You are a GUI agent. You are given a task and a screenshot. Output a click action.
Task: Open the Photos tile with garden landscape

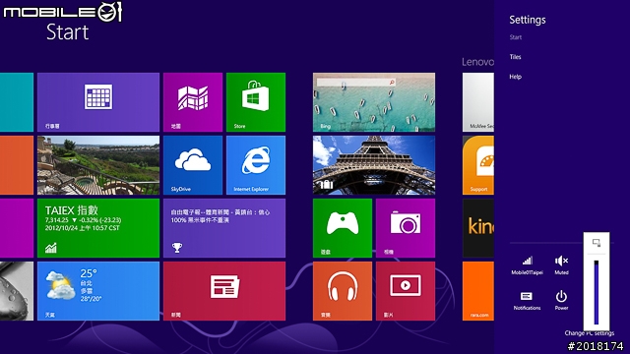click(x=98, y=165)
